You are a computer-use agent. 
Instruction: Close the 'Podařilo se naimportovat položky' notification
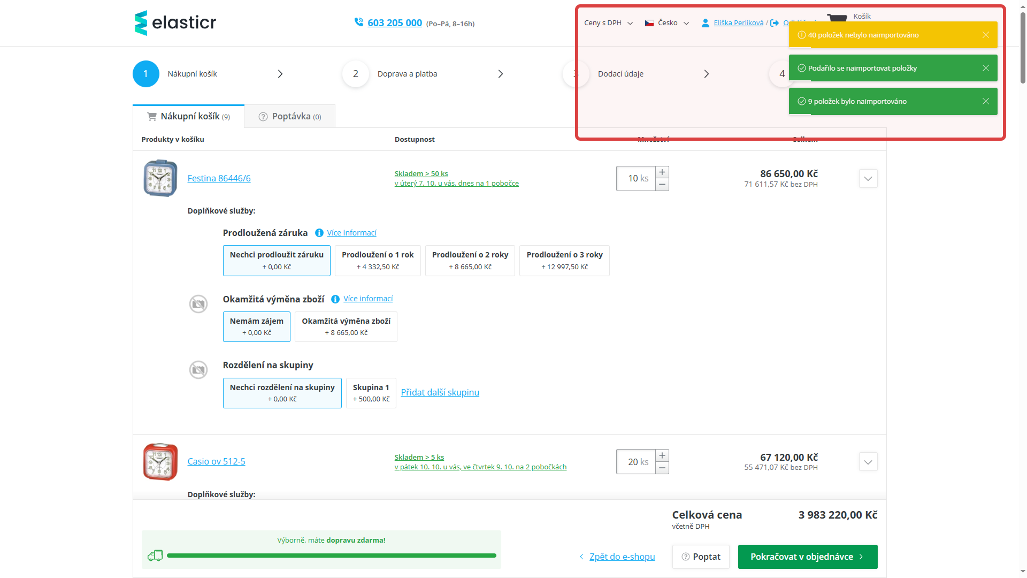pos(985,69)
